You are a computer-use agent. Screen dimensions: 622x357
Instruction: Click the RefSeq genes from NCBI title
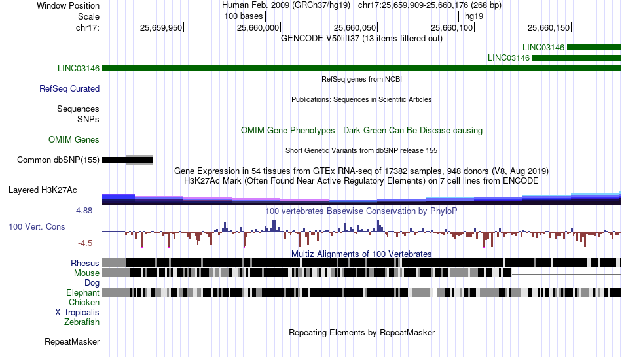361,79
